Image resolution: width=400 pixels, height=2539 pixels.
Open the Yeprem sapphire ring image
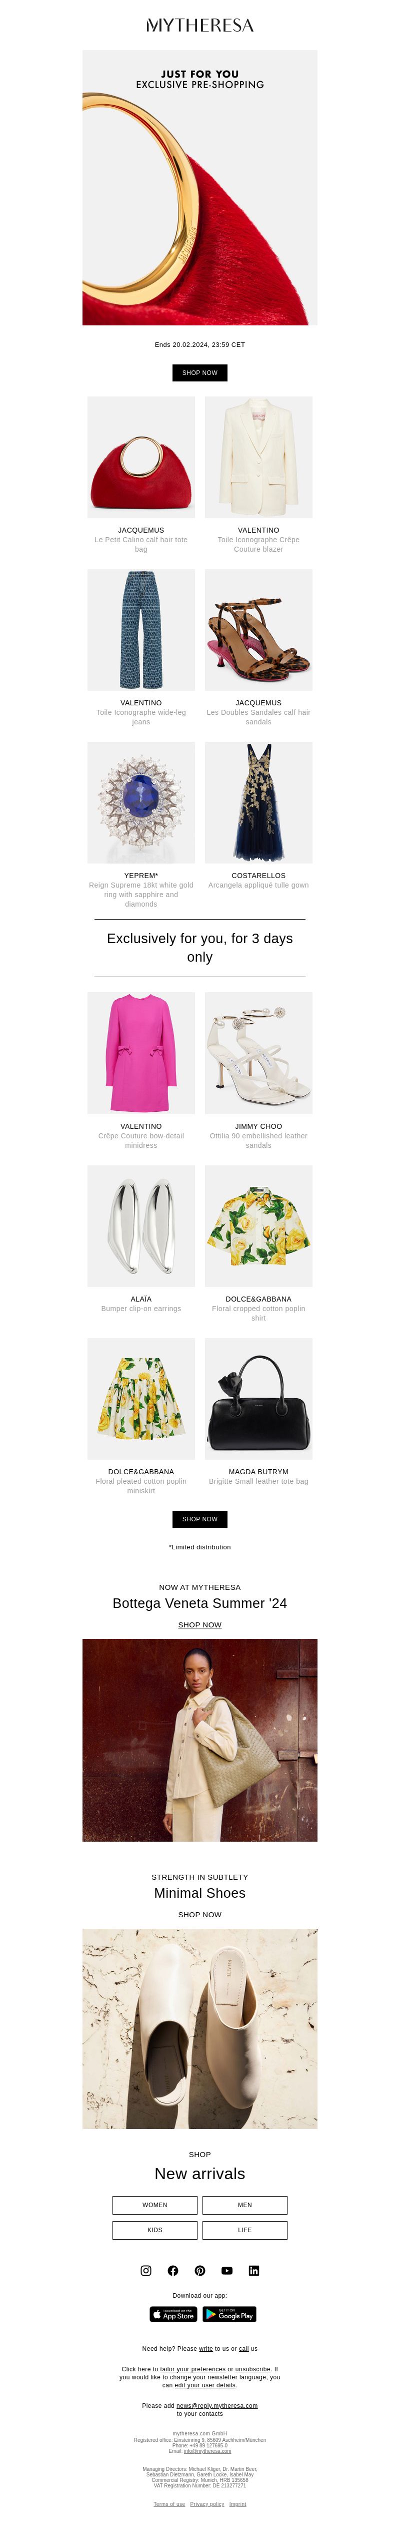[x=141, y=802]
